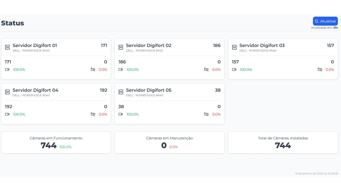Open the Servidor Digifort 01 title
Image resolution: width=341 pixels, height=192 pixels.
point(35,45)
